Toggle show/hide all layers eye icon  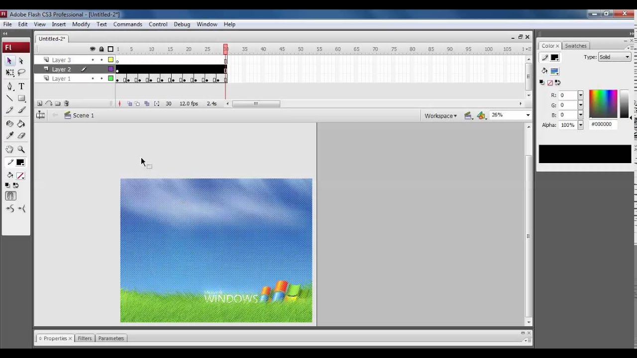point(93,49)
